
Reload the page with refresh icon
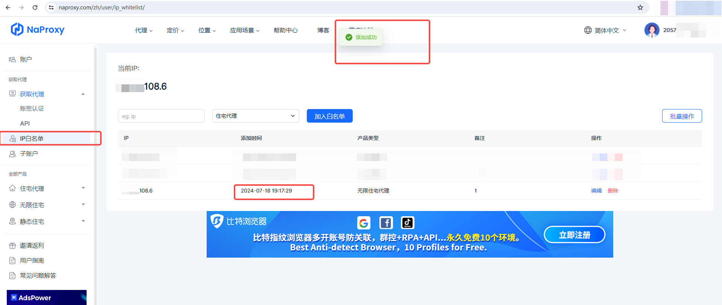tap(35, 8)
